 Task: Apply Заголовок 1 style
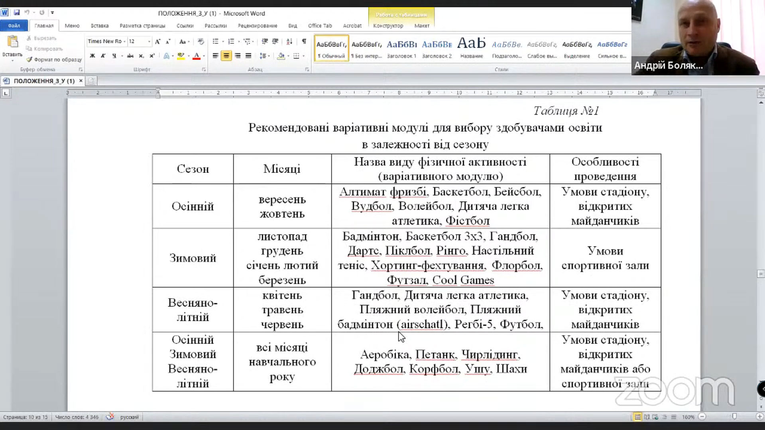[x=401, y=48]
